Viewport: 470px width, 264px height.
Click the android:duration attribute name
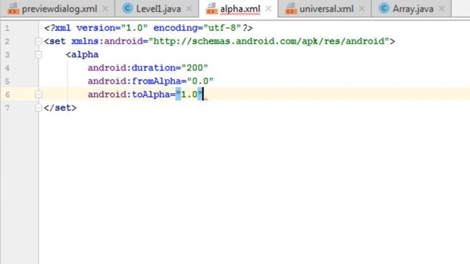point(131,68)
